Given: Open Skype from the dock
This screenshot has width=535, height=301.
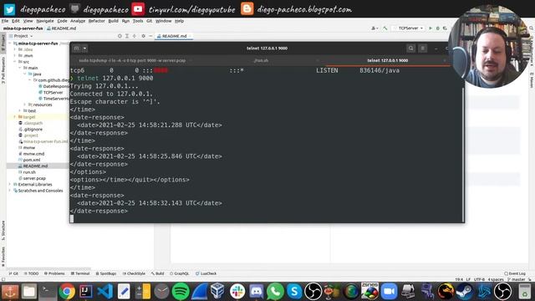Looking at the screenshot, I should pyautogui.click(x=294, y=292).
